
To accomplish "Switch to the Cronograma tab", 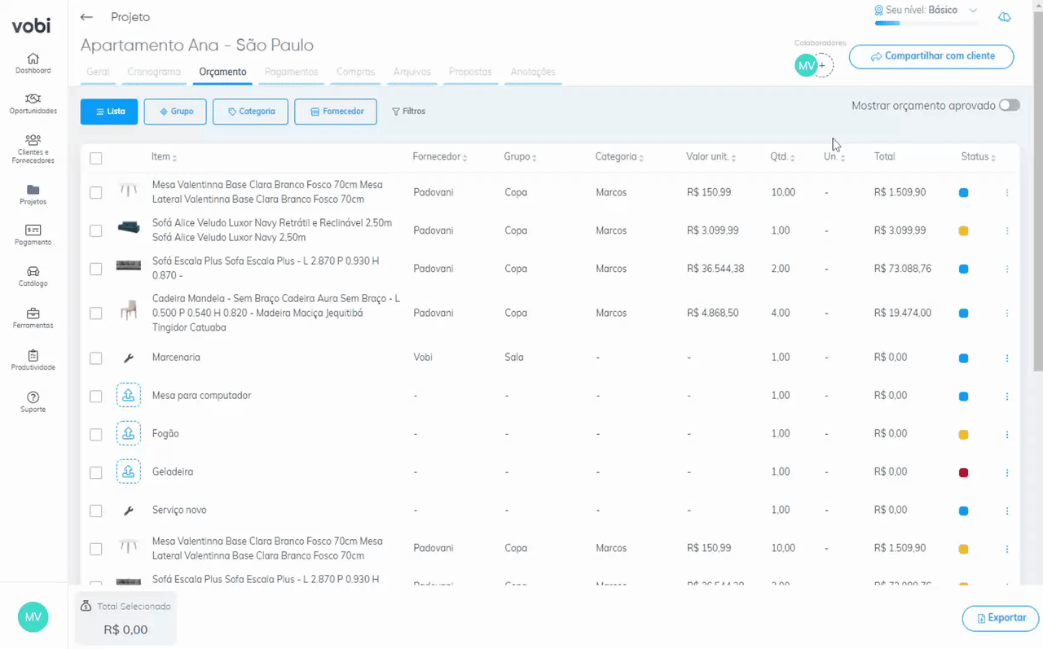I will [153, 72].
